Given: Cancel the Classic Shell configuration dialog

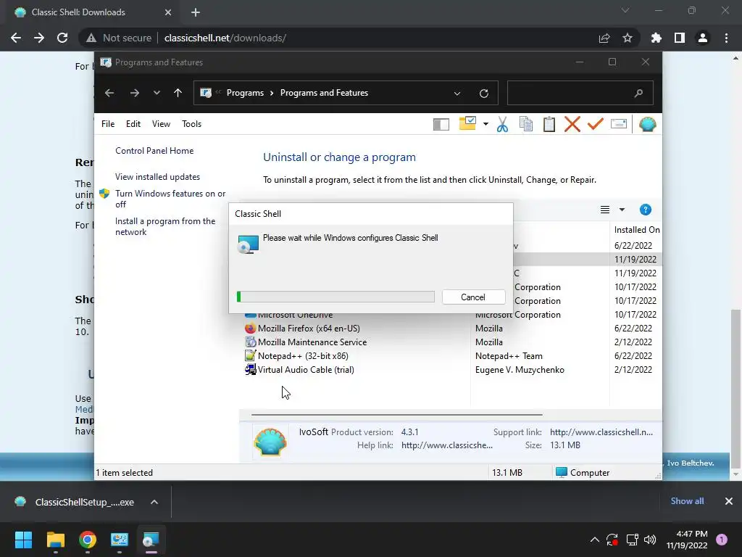Looking at the screenshot, I should point(473,297).
